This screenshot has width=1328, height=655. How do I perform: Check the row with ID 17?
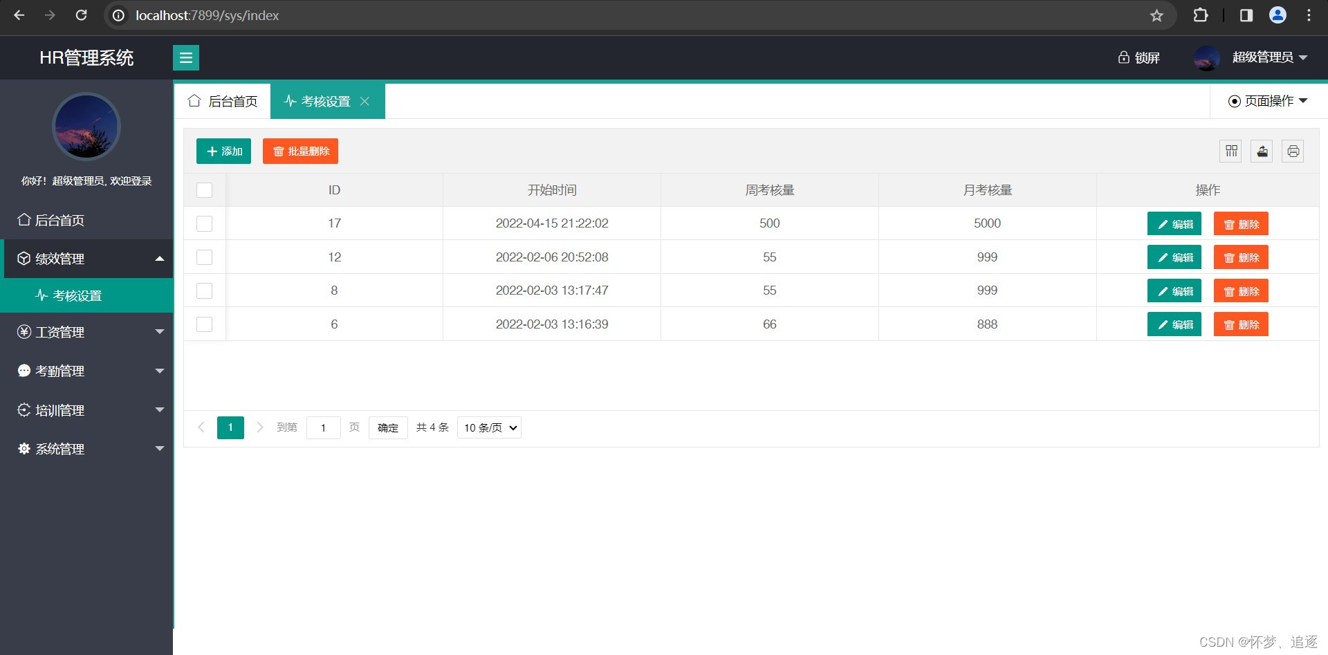tap(205, 223)
